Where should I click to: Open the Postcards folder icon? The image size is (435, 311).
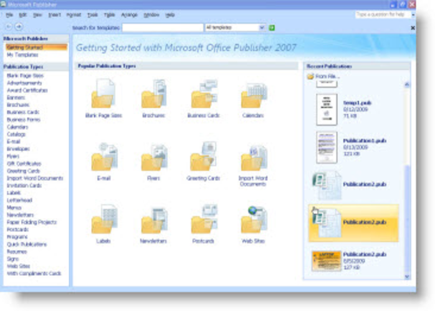tap(204, 219)
